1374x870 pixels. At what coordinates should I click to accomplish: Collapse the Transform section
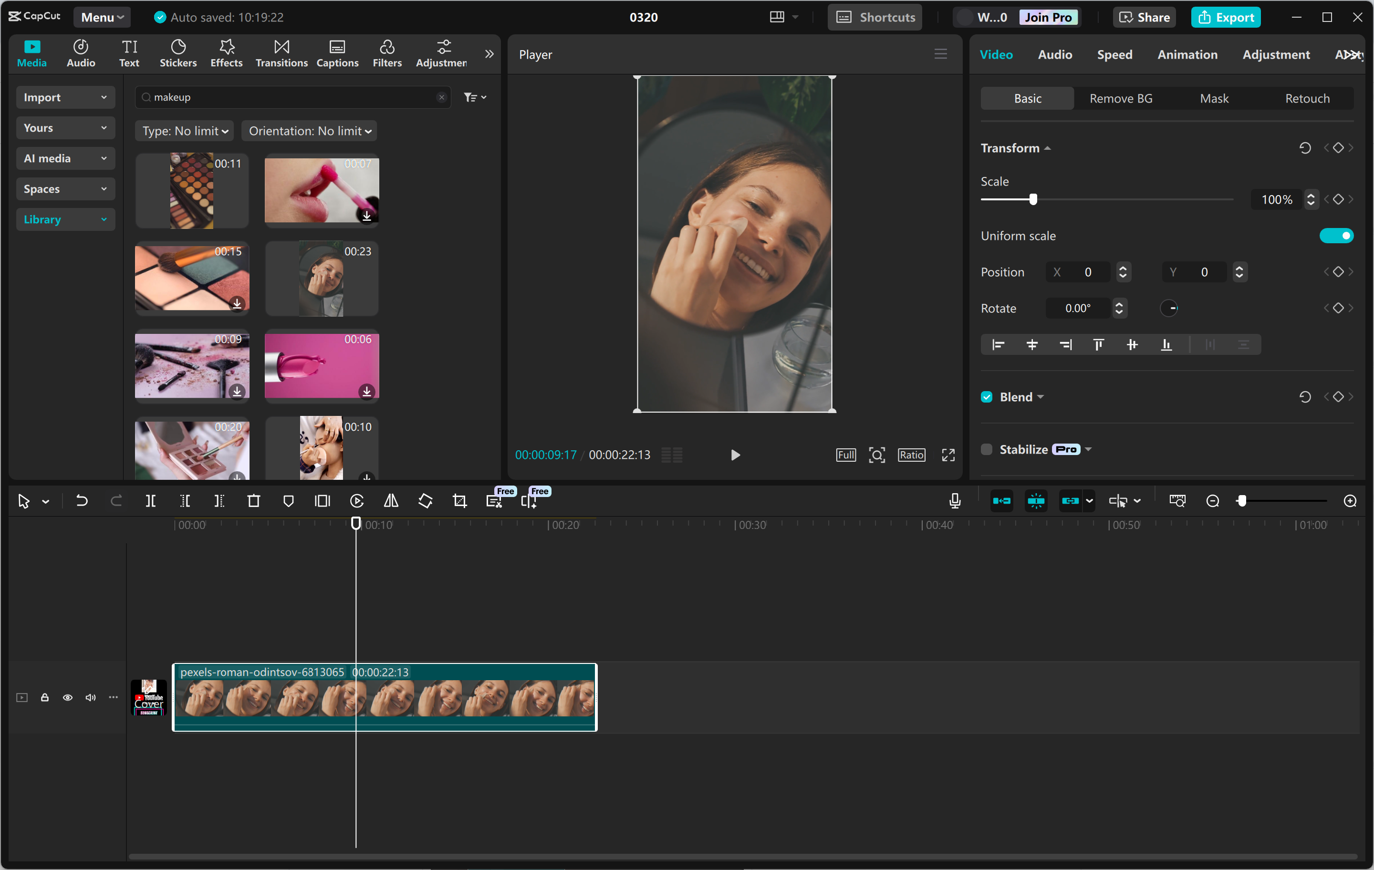(x=1048, y=147)
